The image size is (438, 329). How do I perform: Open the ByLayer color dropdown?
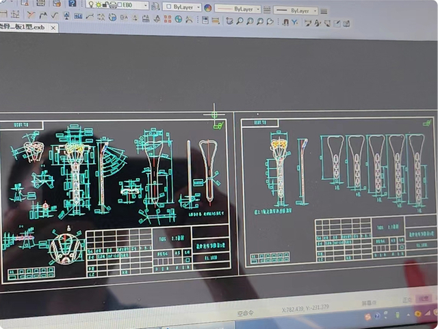coord(197,8)
